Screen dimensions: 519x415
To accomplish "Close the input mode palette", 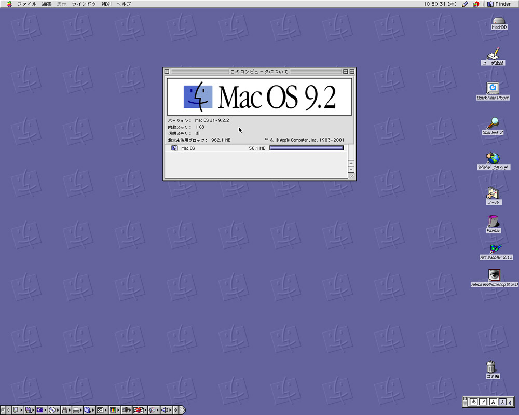I will click(465, 399).
